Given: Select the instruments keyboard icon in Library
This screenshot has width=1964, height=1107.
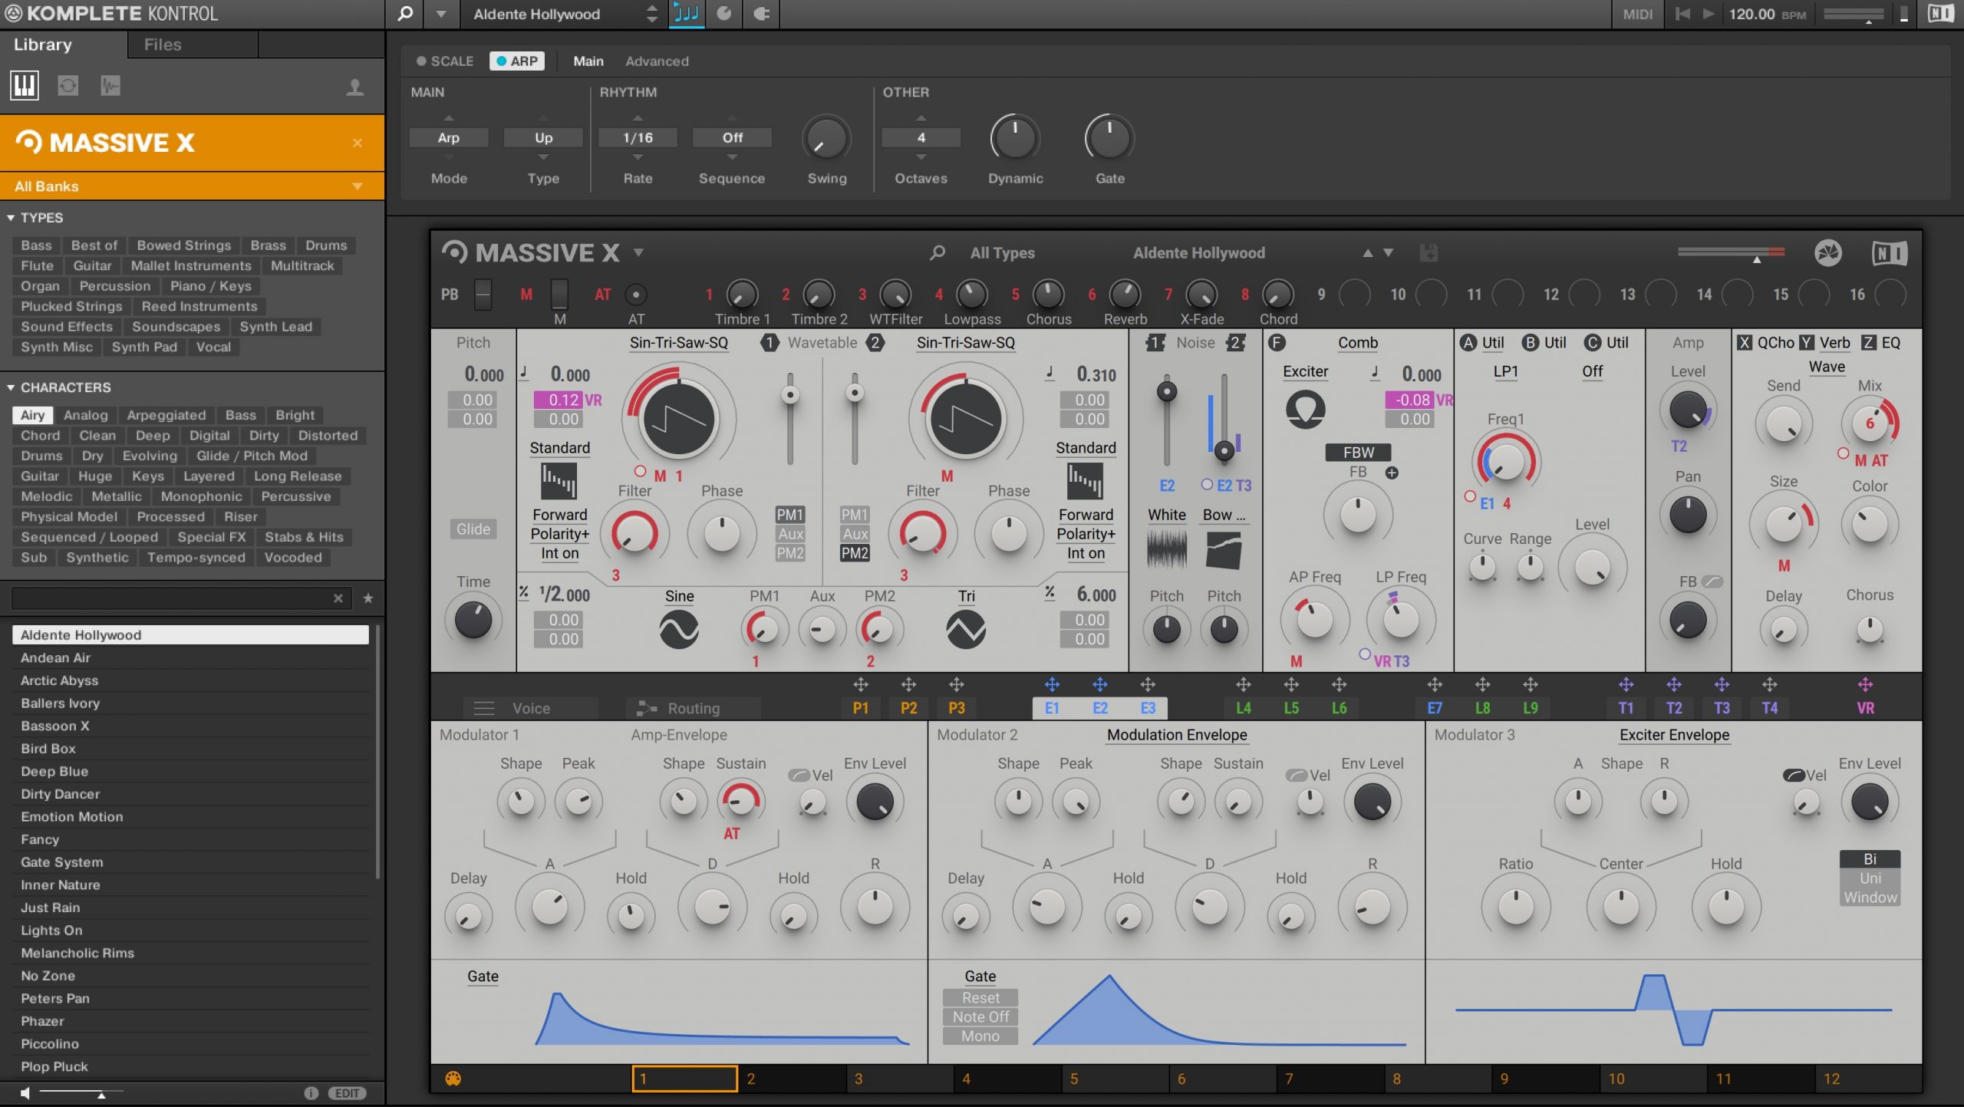Looking at the screenshot, I should 25,85.
